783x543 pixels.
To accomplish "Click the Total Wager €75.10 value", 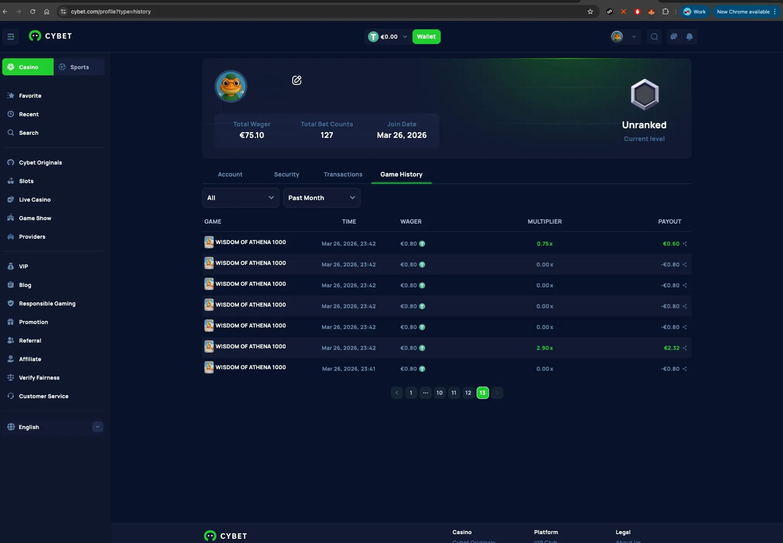I will pyautogui.click(x=252, y=135).
